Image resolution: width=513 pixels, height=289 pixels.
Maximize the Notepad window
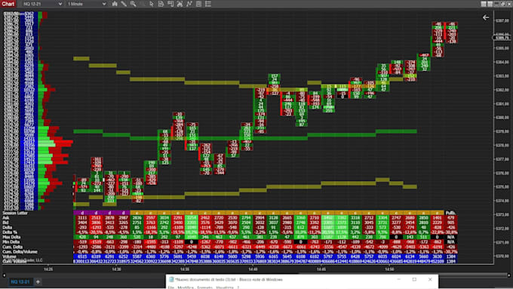coord(414,279)
